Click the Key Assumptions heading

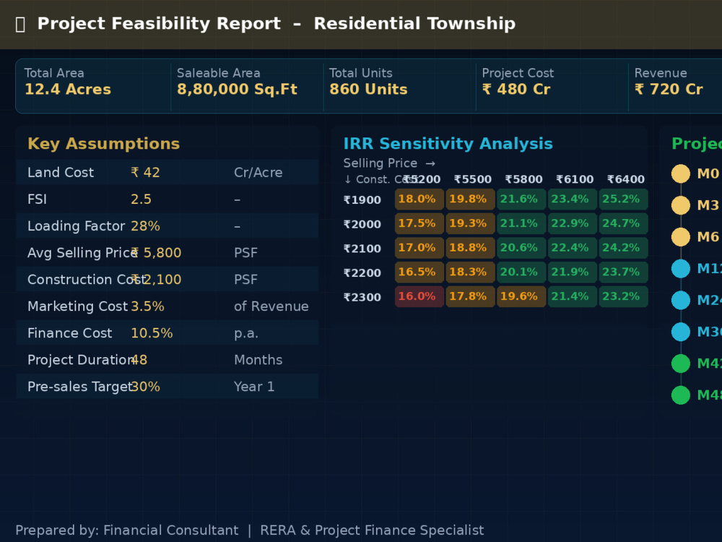pyautogui.click(x=103, y=144)
